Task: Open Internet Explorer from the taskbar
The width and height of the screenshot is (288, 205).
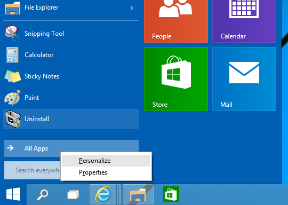Action: coord(103,194)
